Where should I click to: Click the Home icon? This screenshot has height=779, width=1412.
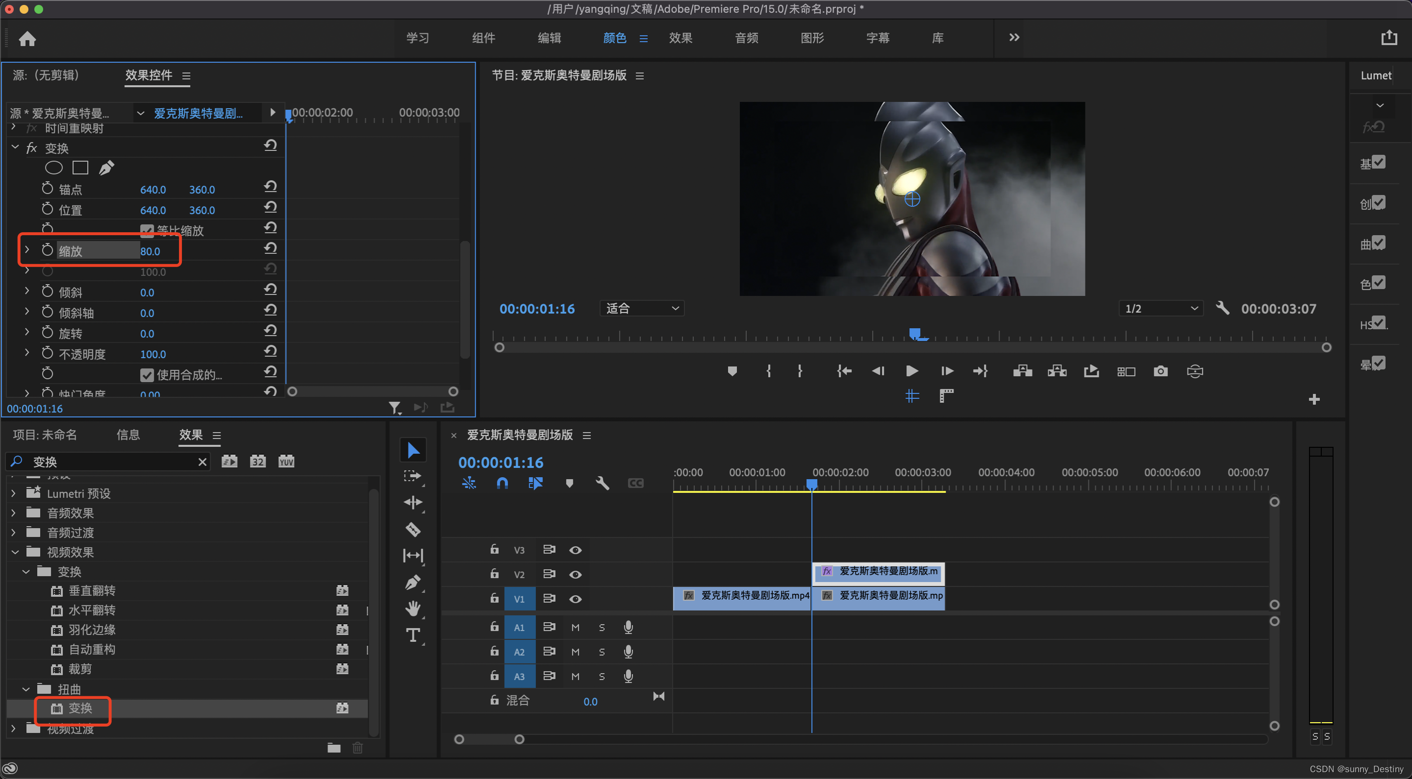pyautogui.click(x=27, y=39)
